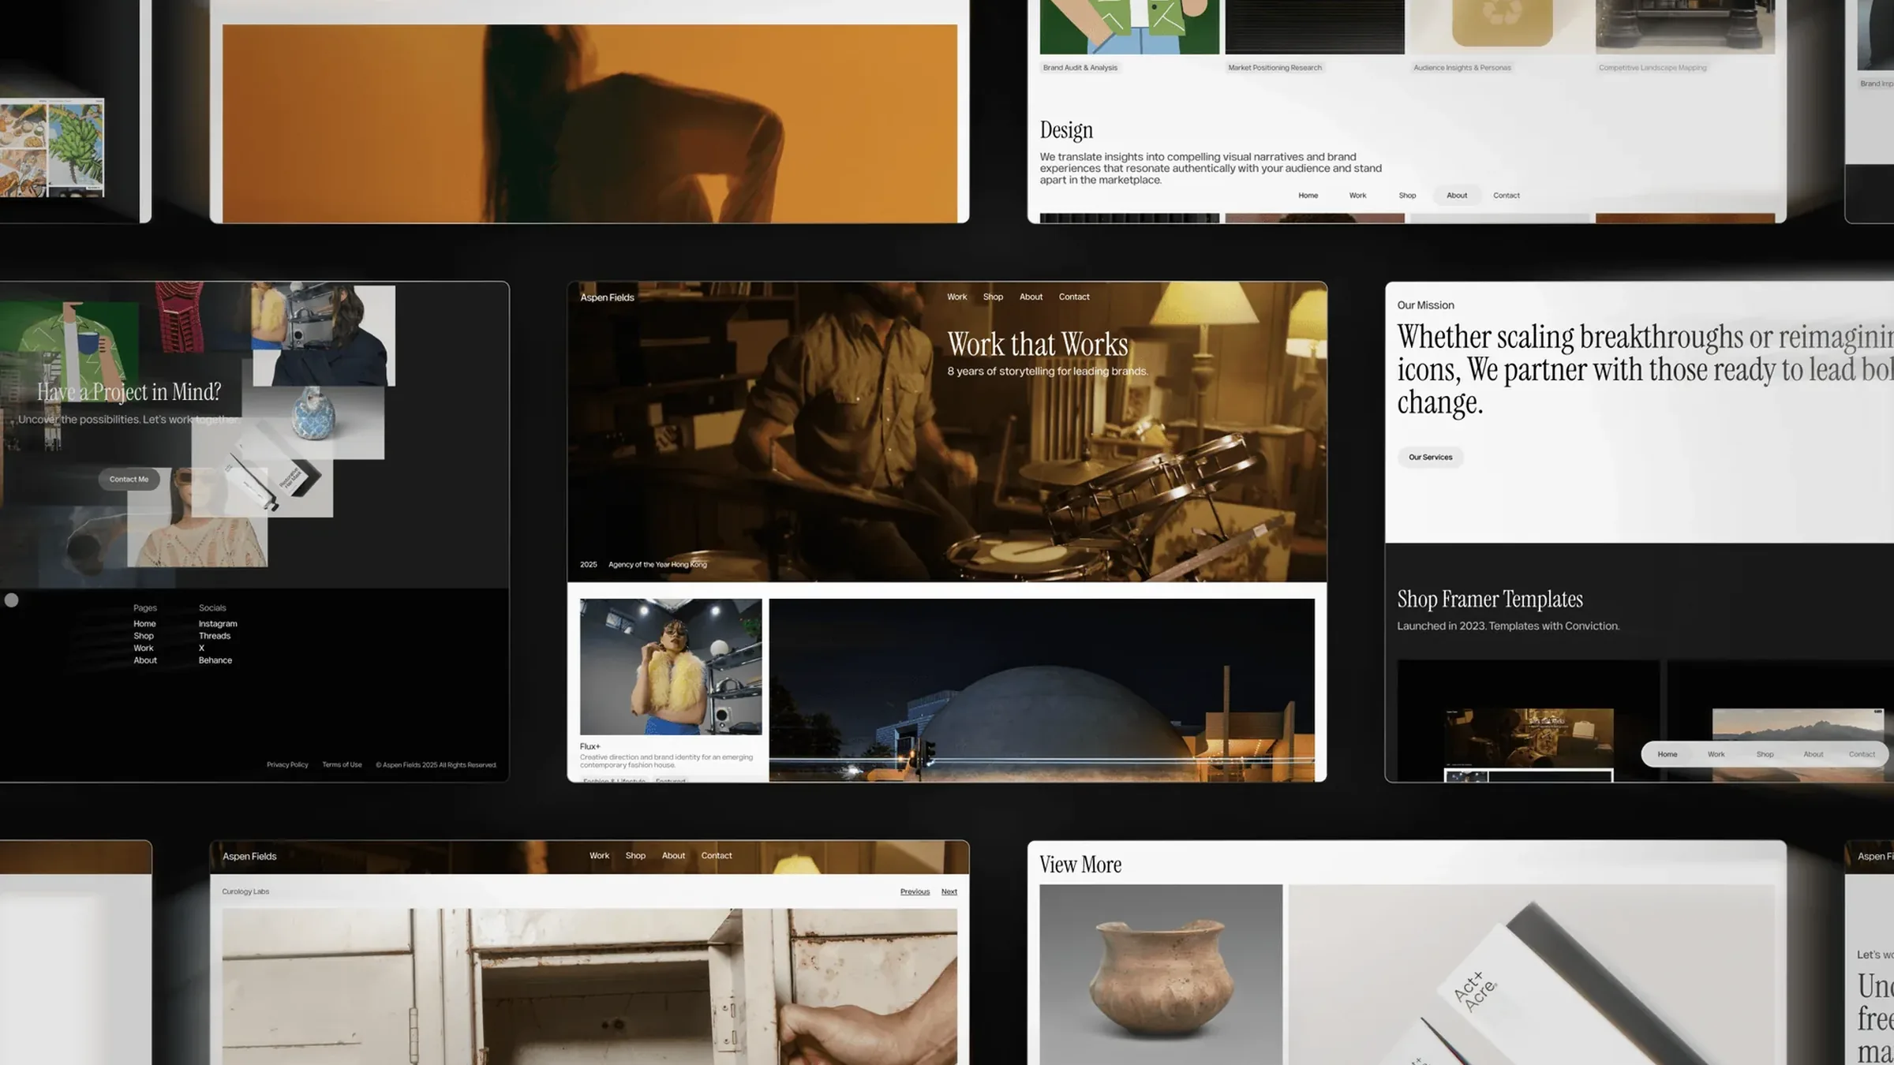Click Shop in the Curology Labs page header nav
Image resolution: width=1894 pixels, height=1065 pixels.
coord(635,855)
